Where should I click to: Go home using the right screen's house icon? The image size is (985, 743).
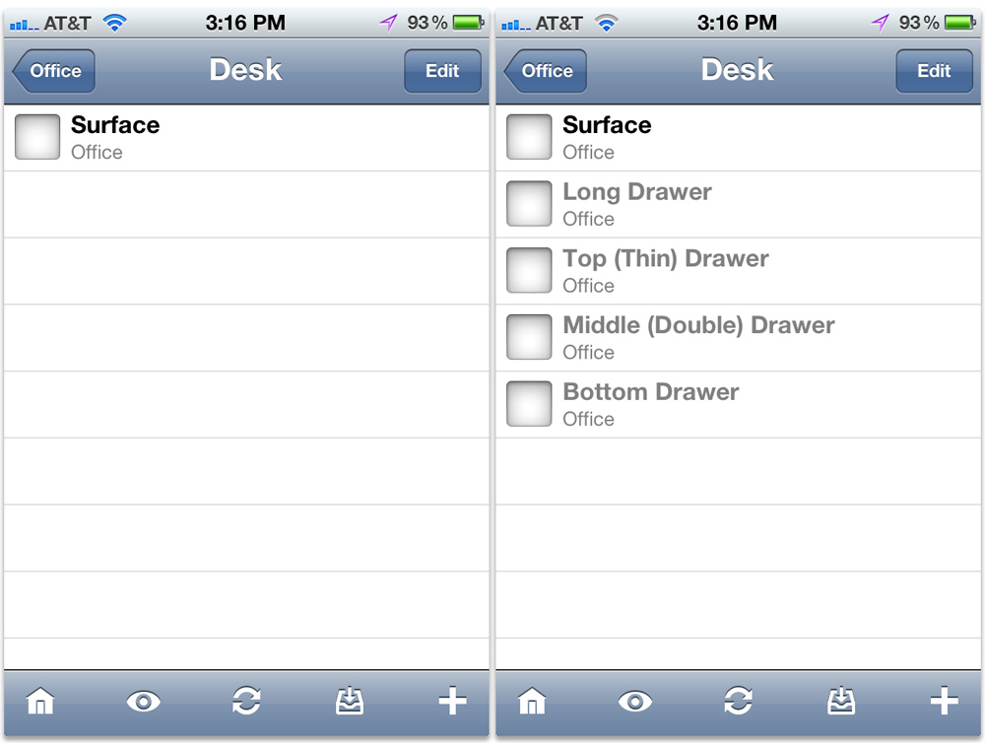[x=532, y=702]
